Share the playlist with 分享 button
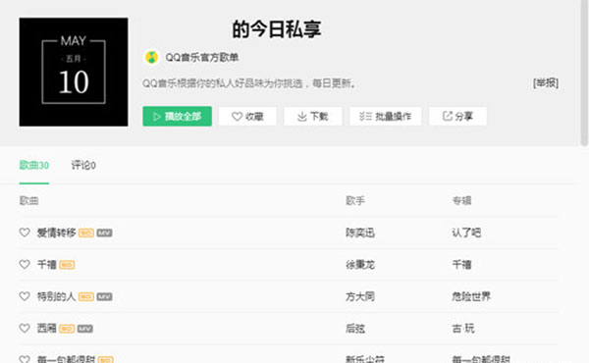 [x=457, y=117]
